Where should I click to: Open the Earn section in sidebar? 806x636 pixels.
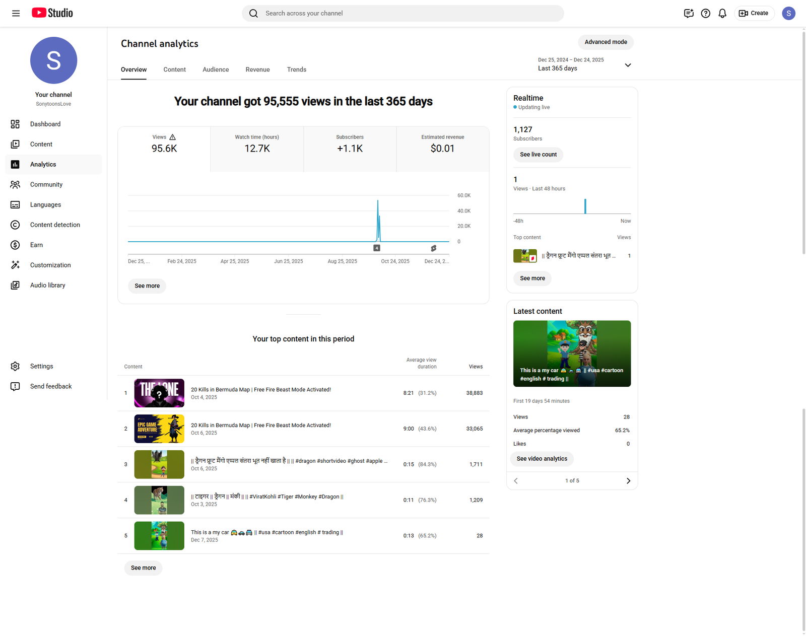pyautogui.click(x=36, y=245)
